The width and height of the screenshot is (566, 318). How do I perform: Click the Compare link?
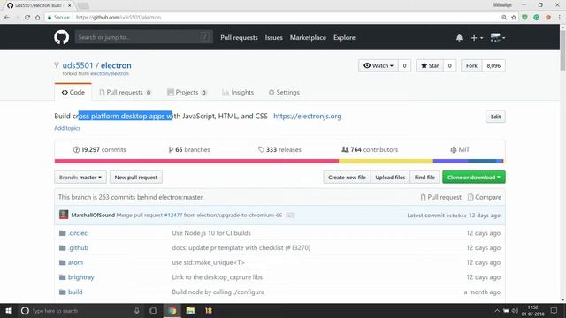click(x=485, y=197)
